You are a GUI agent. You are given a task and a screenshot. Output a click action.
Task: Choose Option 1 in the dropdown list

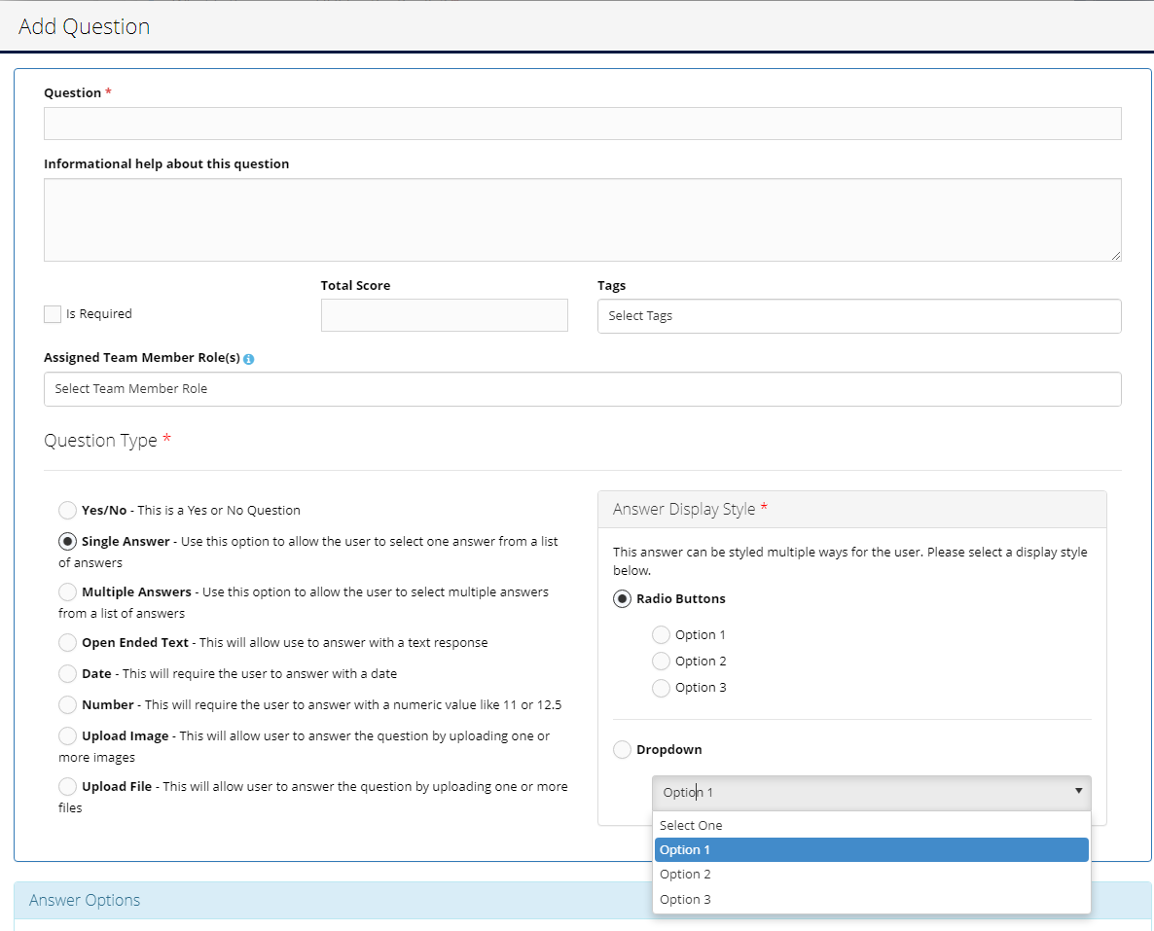[872, 850]
